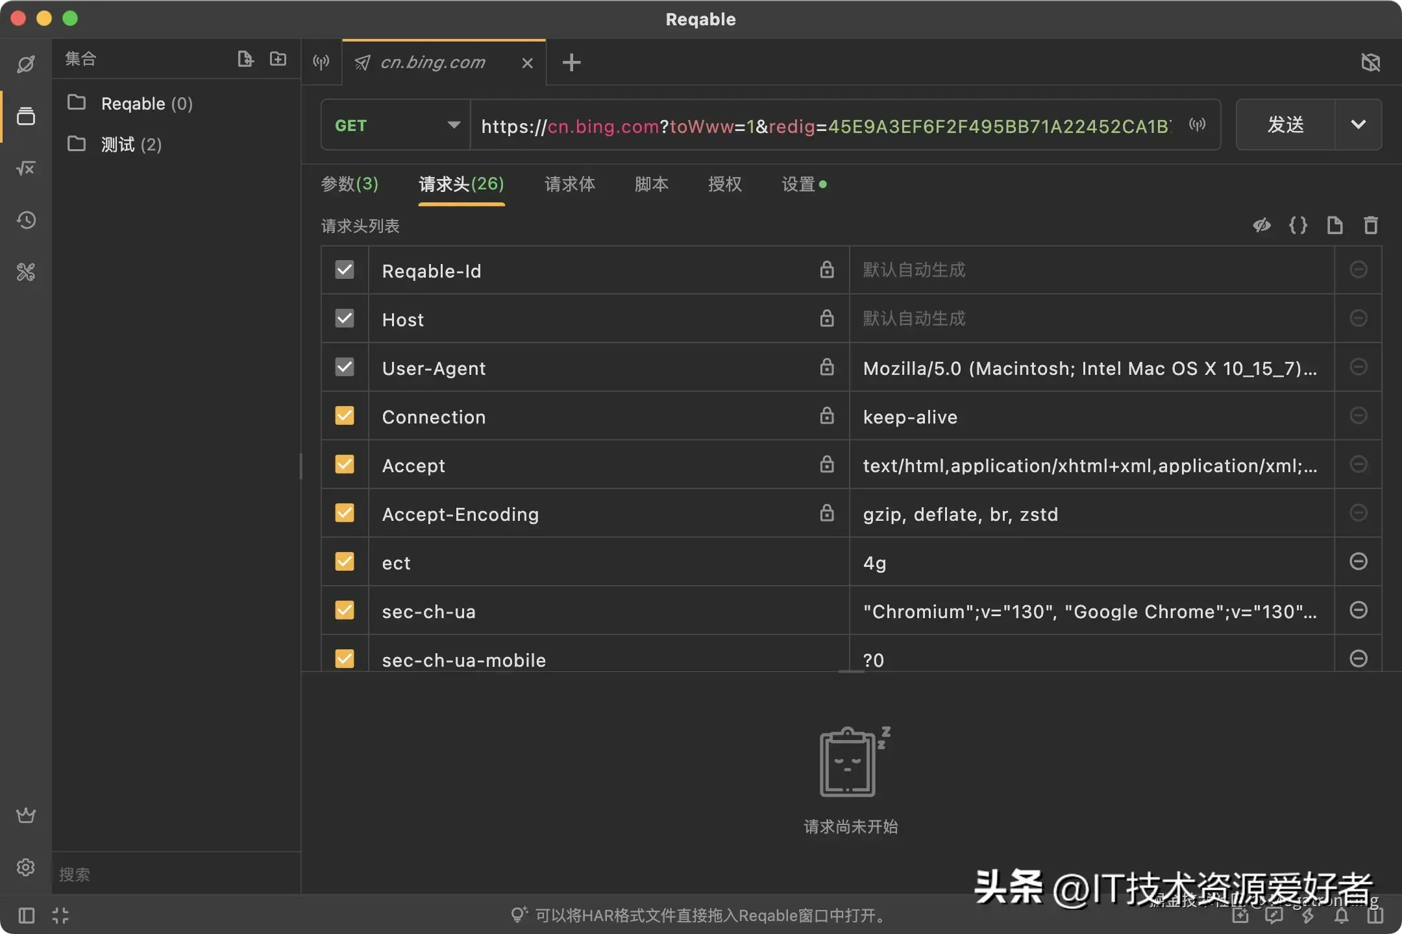Open the GET method dropdown
Viewport: 1402px width, 934px height.
(396, 125)
